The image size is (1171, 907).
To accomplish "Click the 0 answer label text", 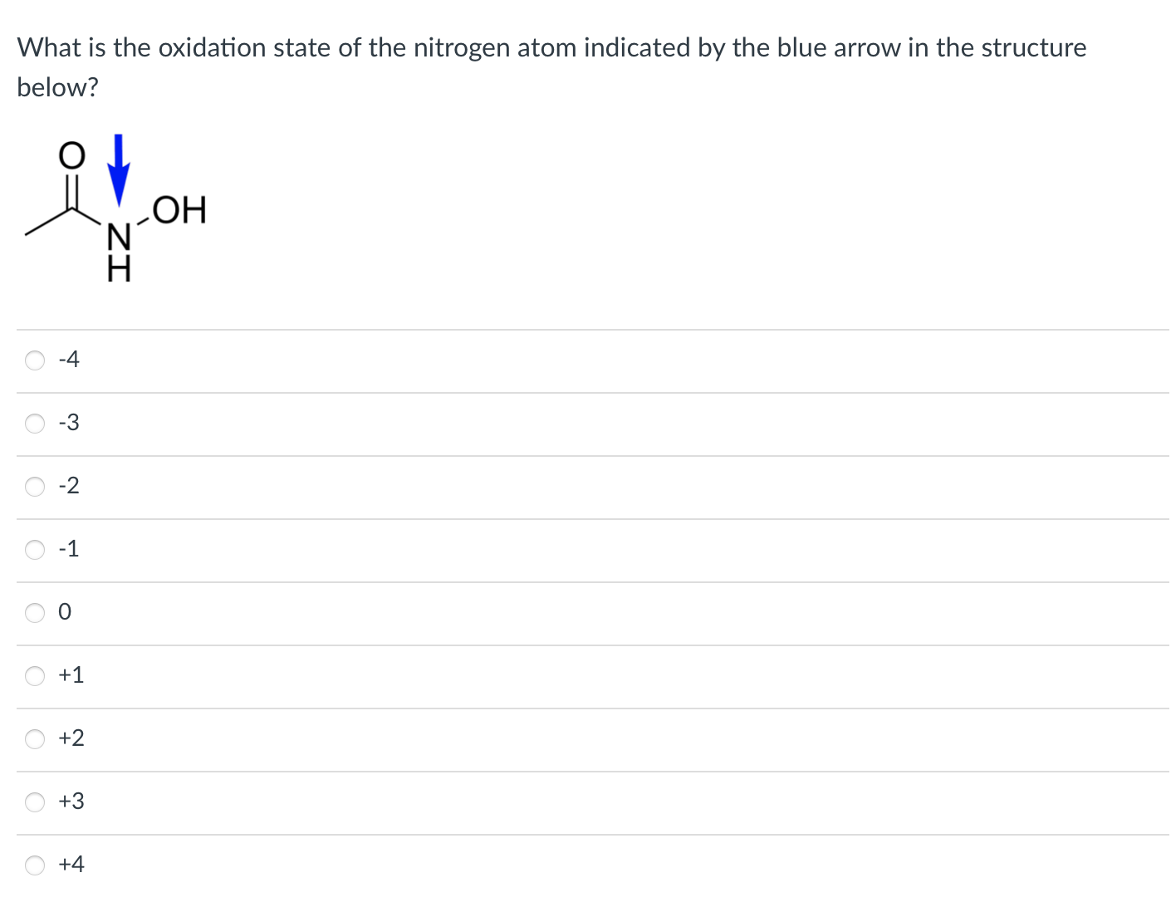I will [63, 612].
